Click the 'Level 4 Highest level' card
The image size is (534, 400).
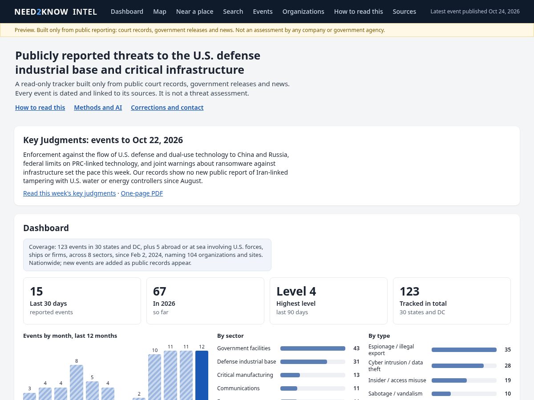tap(328, 301)
